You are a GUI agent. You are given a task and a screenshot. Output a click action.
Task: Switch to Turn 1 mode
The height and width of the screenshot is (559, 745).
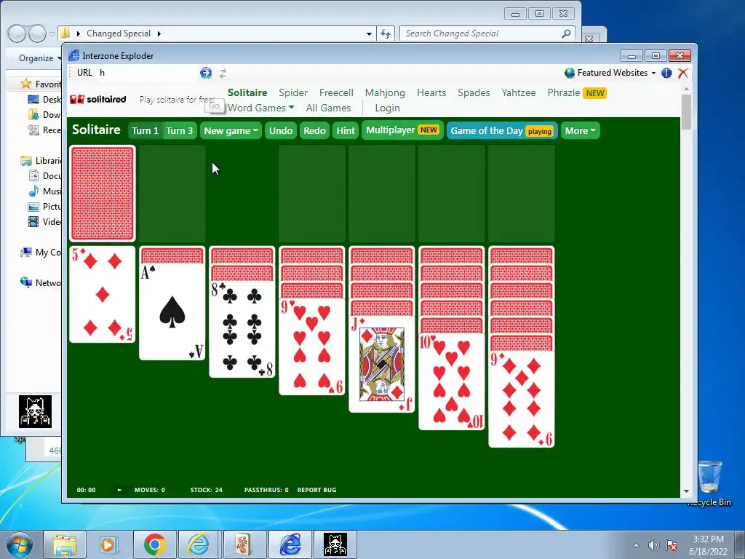tap(145, 131)
